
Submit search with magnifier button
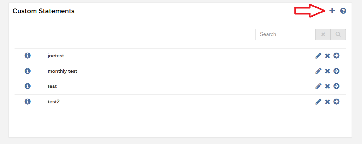(x=338, y=34)
